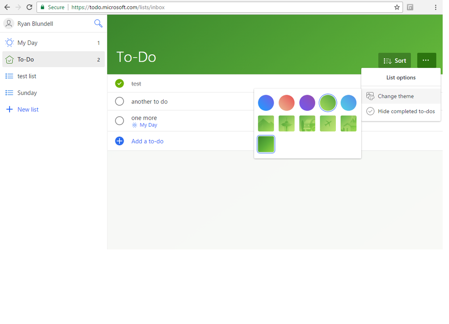Select 'Change theme' from list options
Screen dimensions: 449x324
395,96
